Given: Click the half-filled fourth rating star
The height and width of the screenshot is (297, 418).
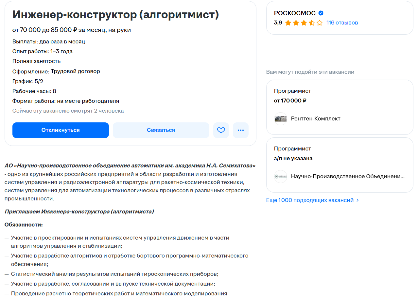Looking at the screenshot, I should pyautogui.click(x=312, y=23).
